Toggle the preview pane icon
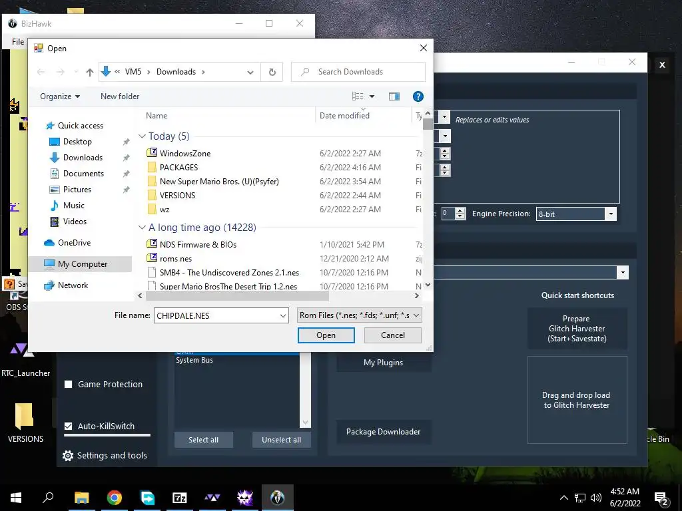 pos(394,96)
